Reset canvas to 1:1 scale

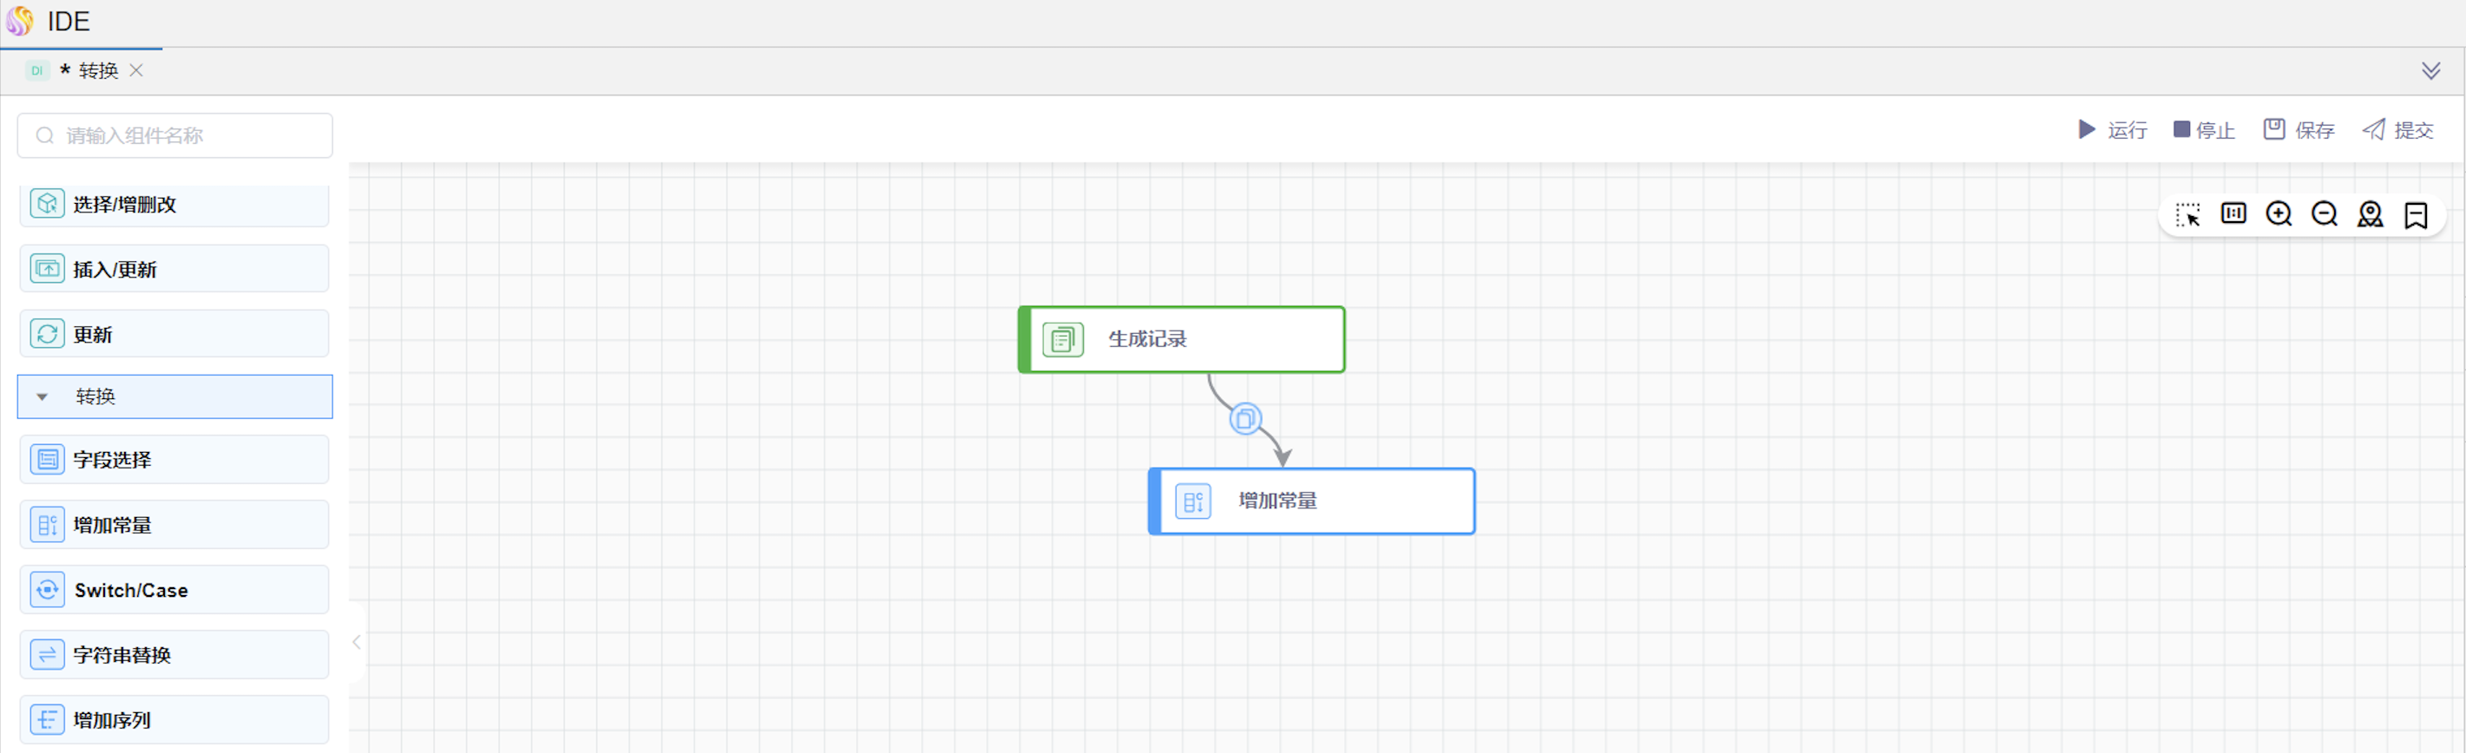pyautogui.click(x=2233, y=213)
